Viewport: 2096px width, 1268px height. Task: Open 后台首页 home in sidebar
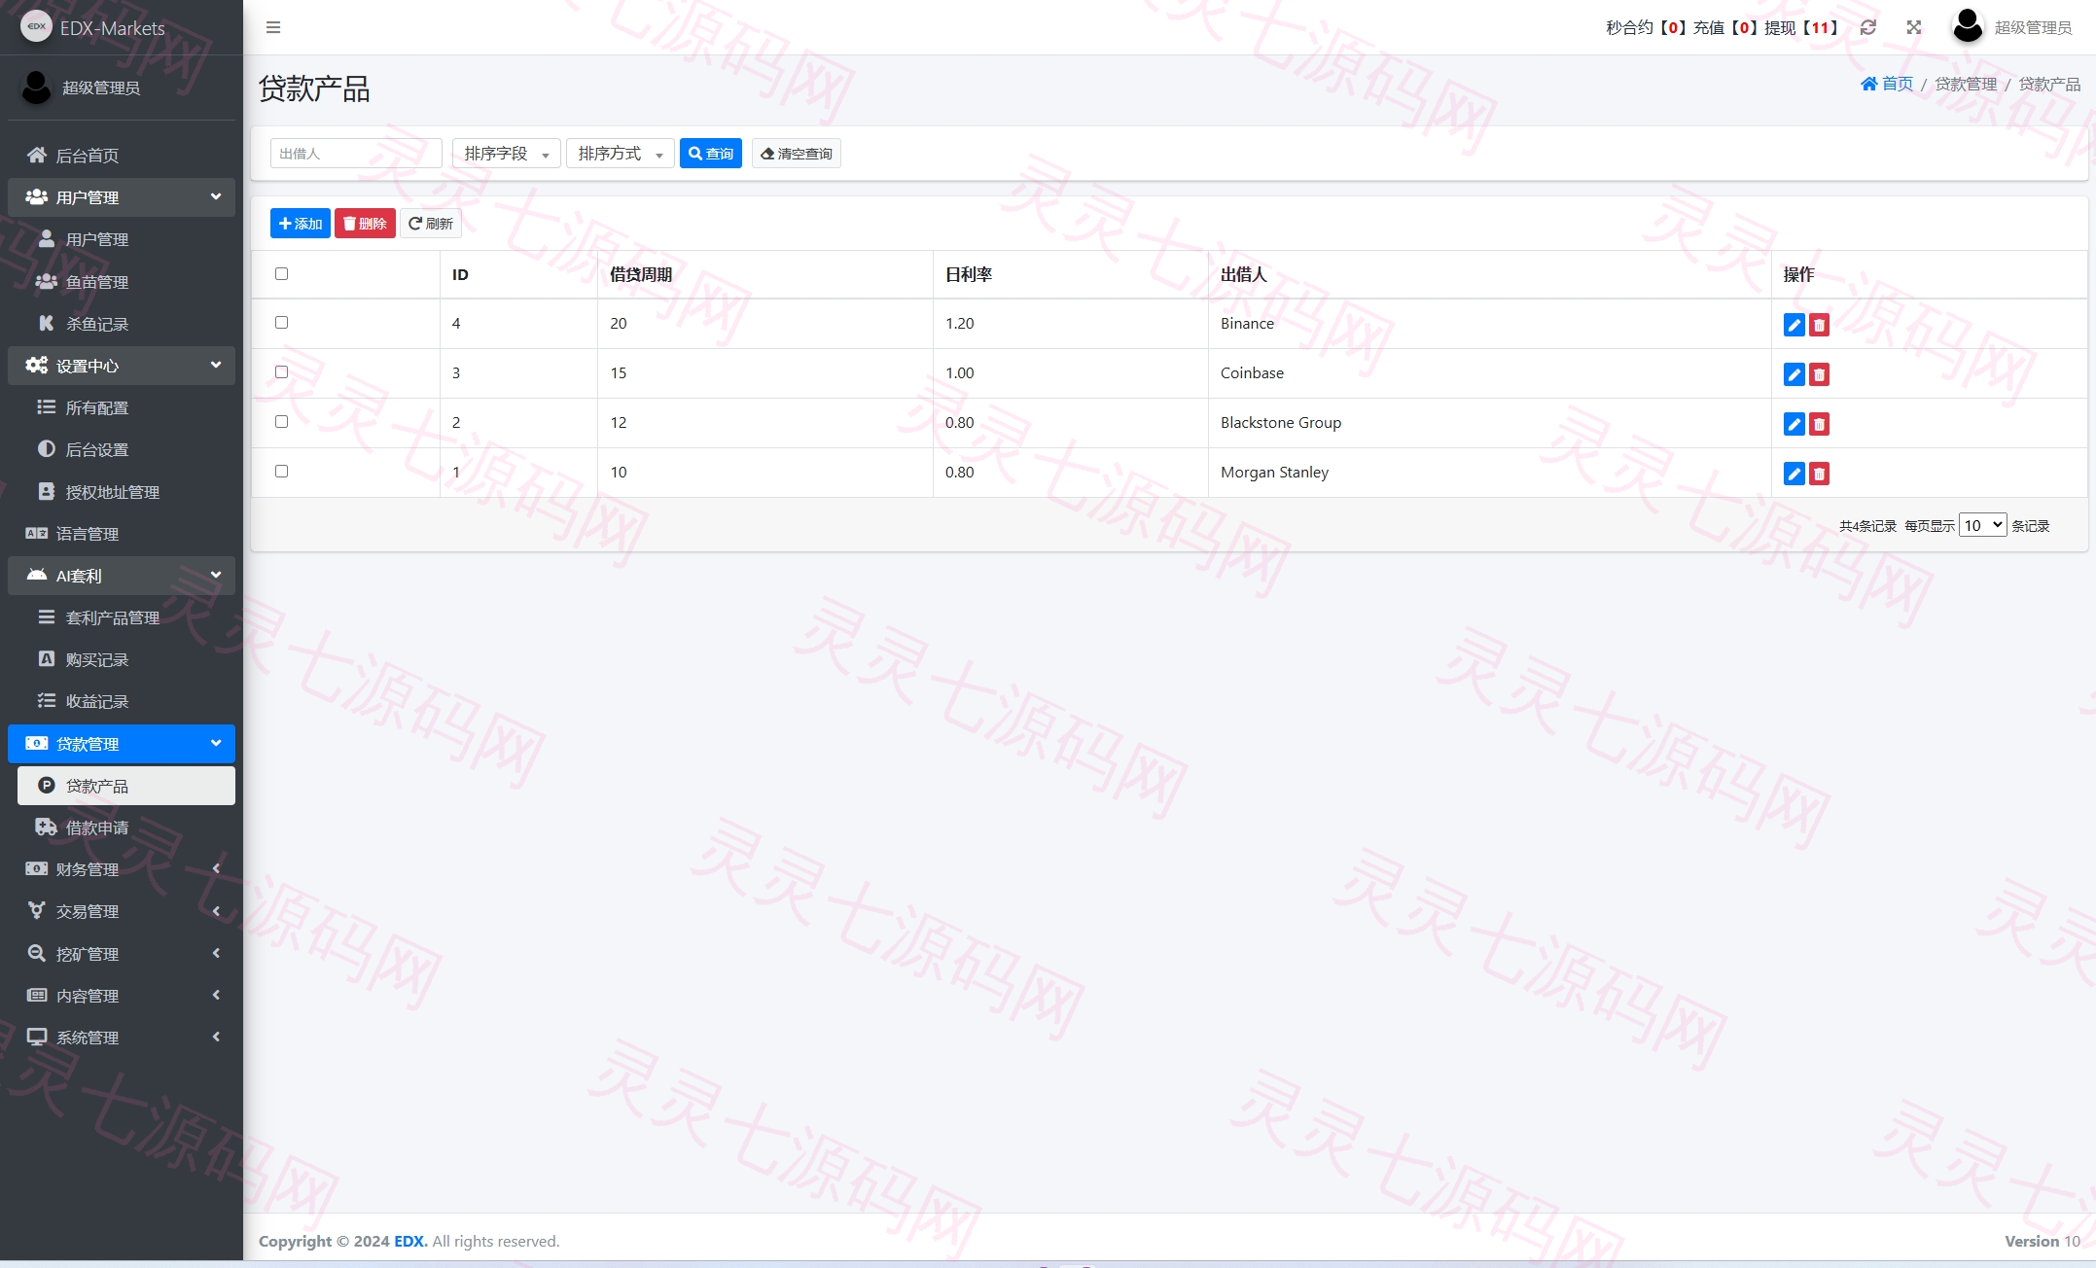coord(122,156)
